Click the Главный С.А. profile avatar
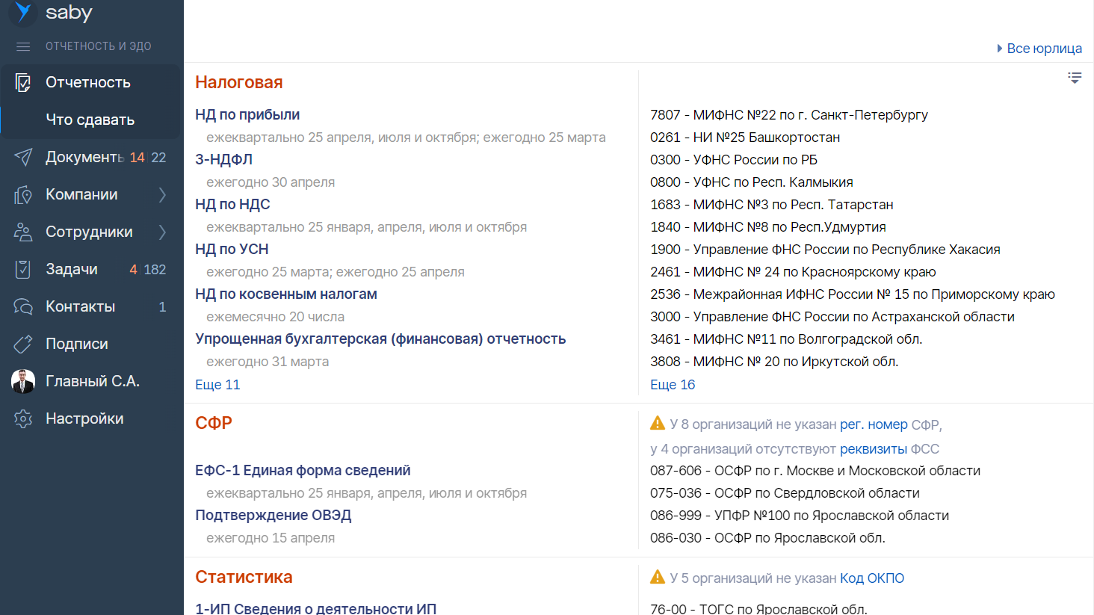1094x615 pixels. (x=23, y=381)
